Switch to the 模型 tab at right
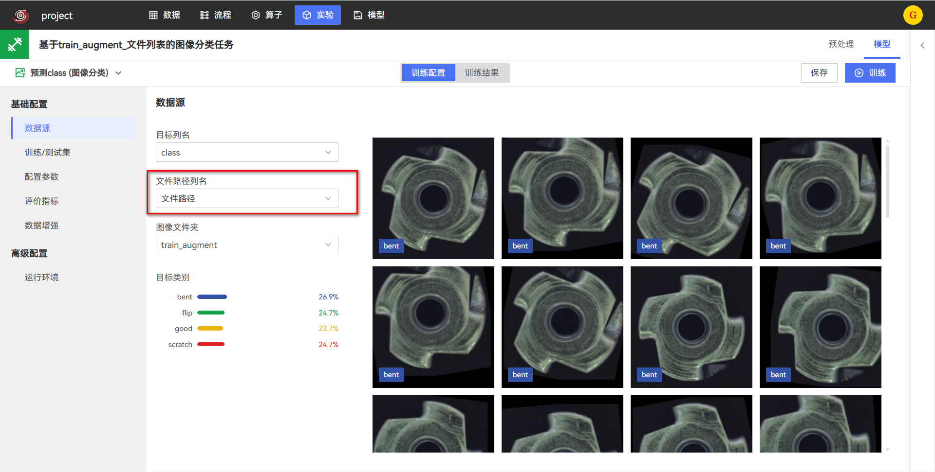This screenshot has height=472, width=935. (882, 44)
